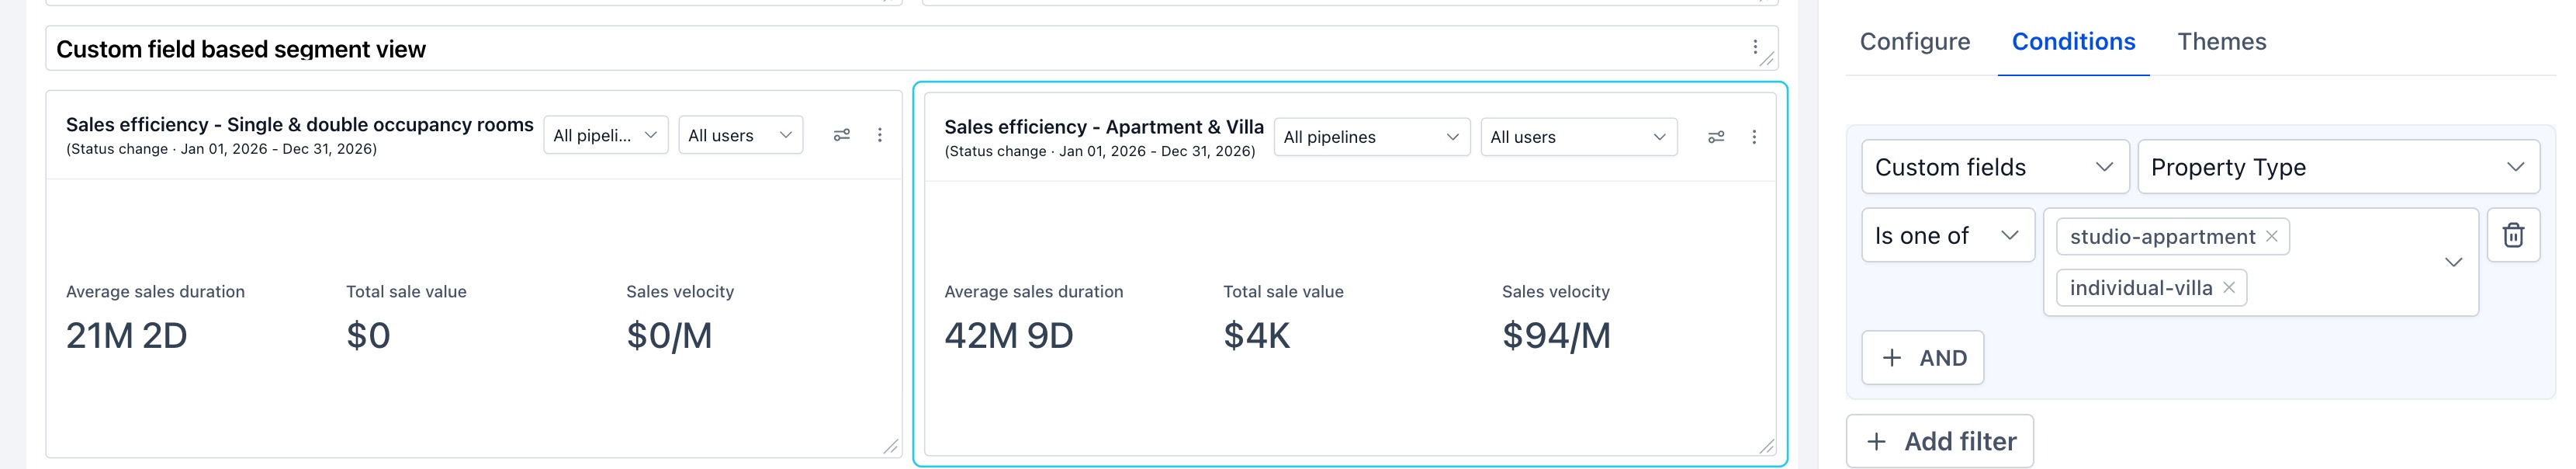Screen dimensions: 2576x469
Task: Remove the individual-villa tag
Action: point(2229,288)
